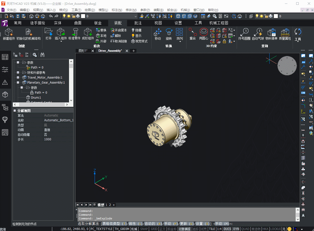Select the 旋转 rotate tool
This screenshot has width=314, height=231.
(x=169, y=34)
